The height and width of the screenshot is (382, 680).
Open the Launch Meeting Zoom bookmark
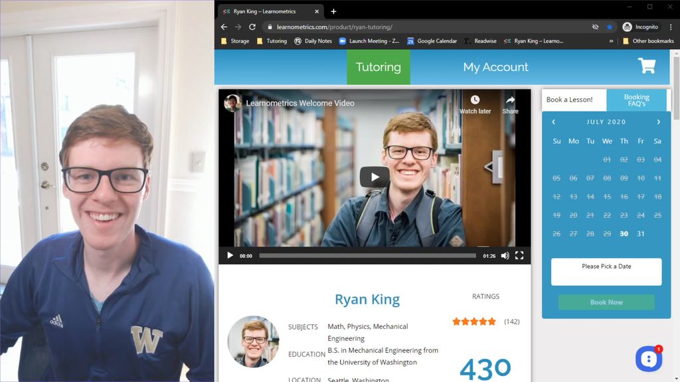[x=369, y=41]
